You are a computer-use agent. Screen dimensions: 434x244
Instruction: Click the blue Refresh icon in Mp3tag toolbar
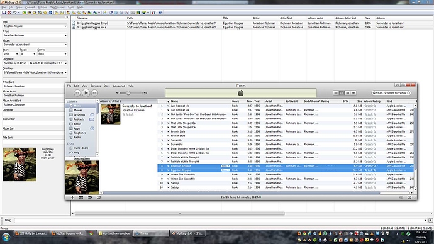(x=51, y=13)
